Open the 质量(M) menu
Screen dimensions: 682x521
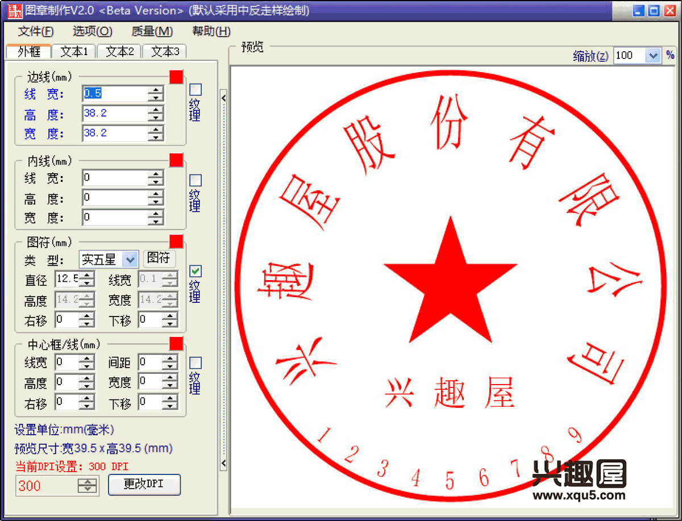152,32
